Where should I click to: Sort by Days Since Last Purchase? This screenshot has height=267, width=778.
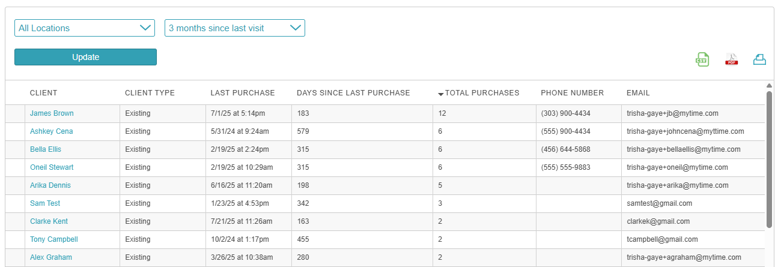click(x=353, y=93)
